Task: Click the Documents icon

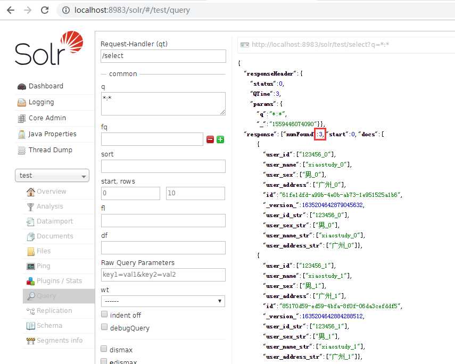Action: tap(30, 236)
